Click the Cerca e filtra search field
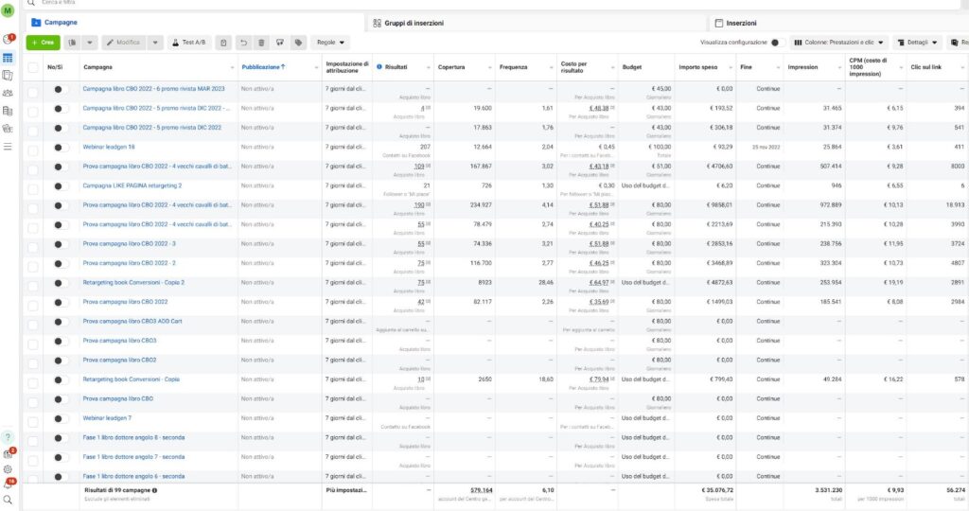 [494, 3]
